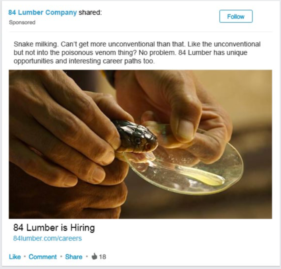Follow 84 Lumber Company
This screenshot has width=281, height=269.
tap(236, 17)
